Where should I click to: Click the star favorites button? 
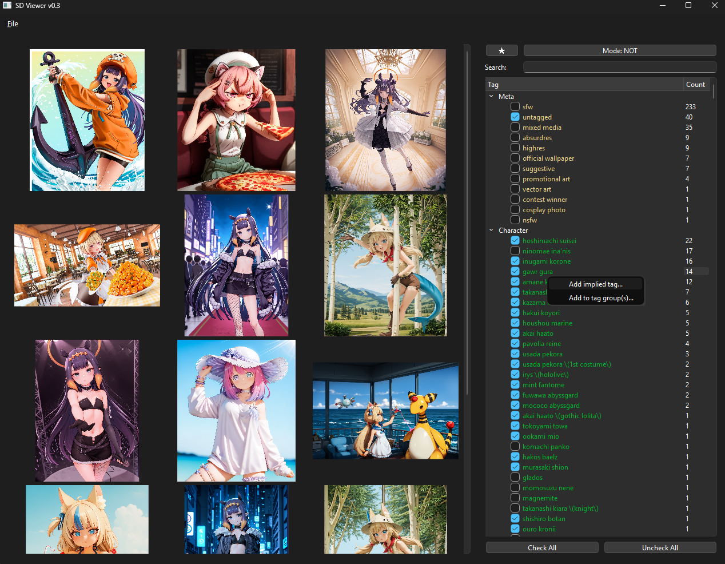click(501, 51)
